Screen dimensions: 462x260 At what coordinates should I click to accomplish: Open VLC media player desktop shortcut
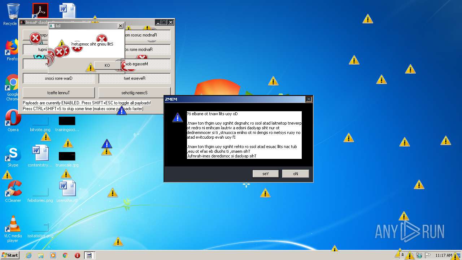13,229
